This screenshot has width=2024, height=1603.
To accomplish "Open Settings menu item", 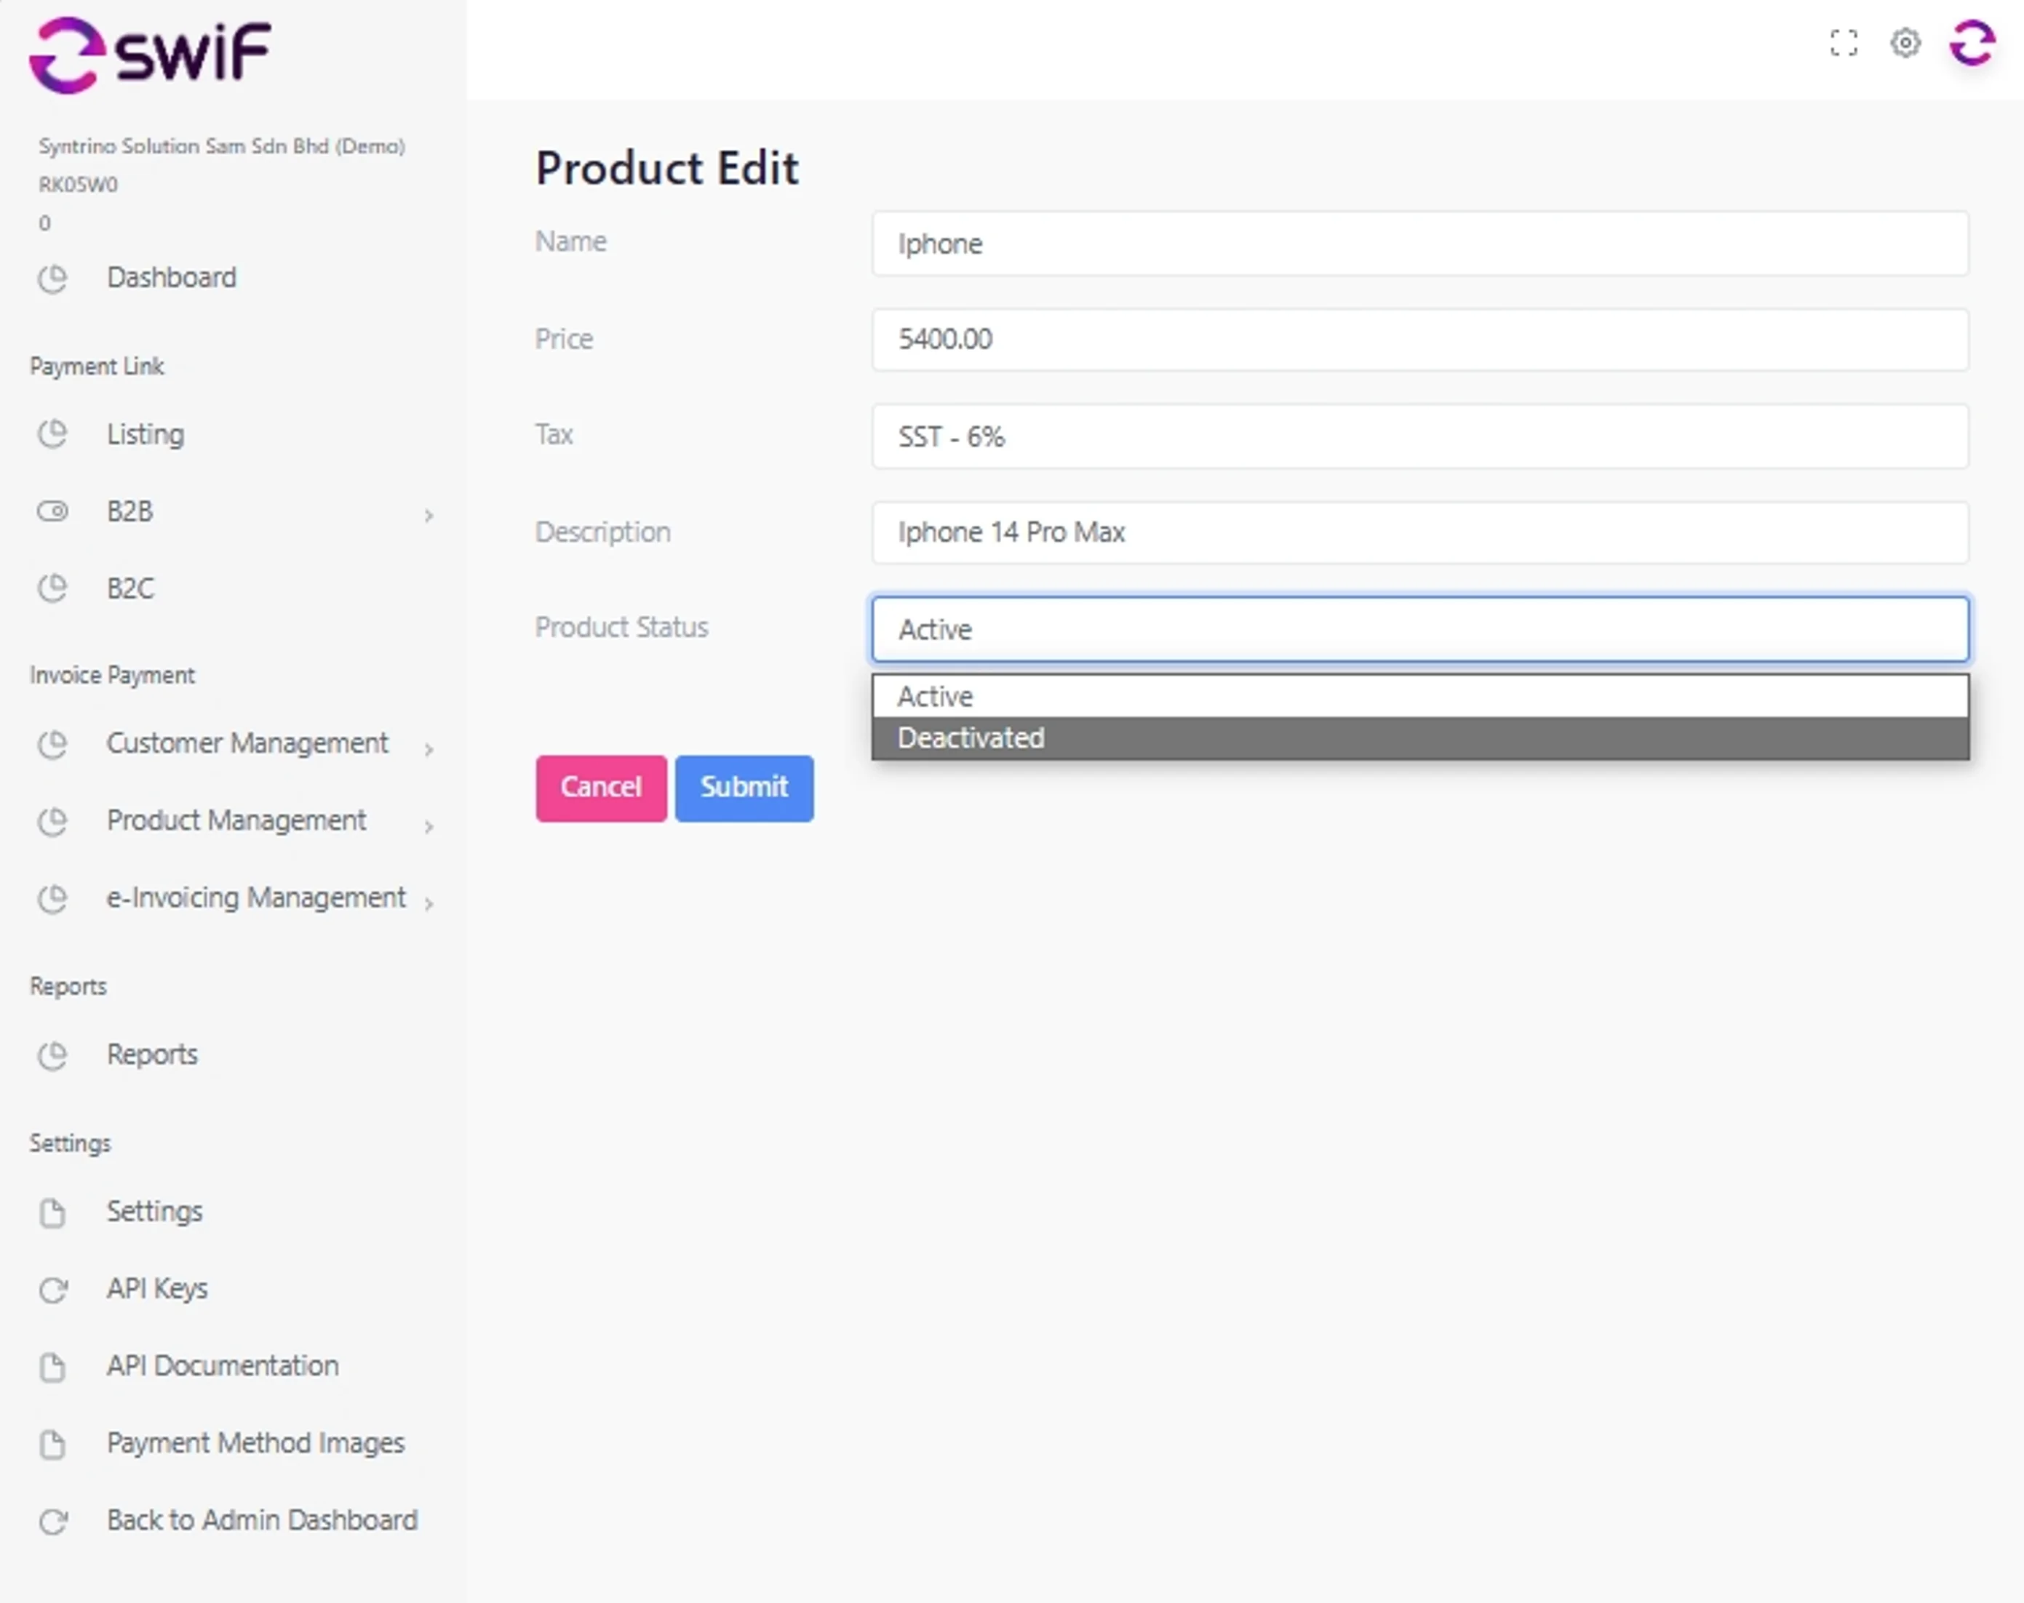I will pos(155,1212).
